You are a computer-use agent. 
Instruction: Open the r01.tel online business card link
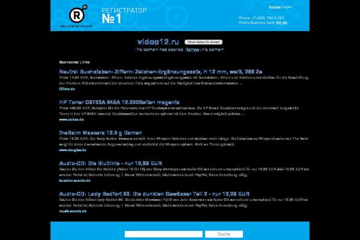coord(282,23)
